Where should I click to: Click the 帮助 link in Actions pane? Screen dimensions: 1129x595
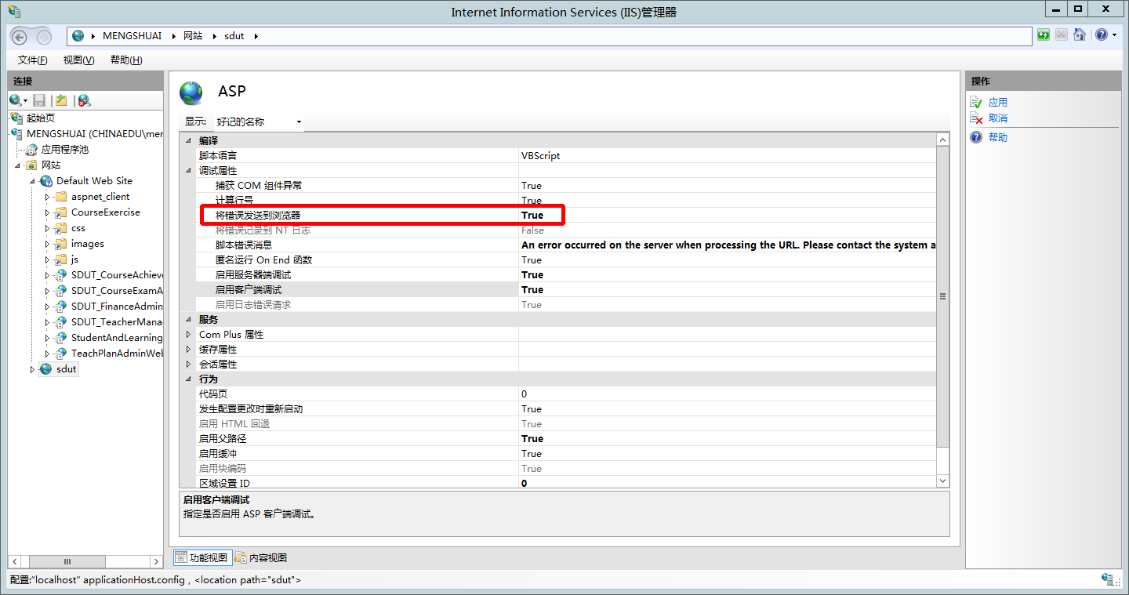pos(998,137)
